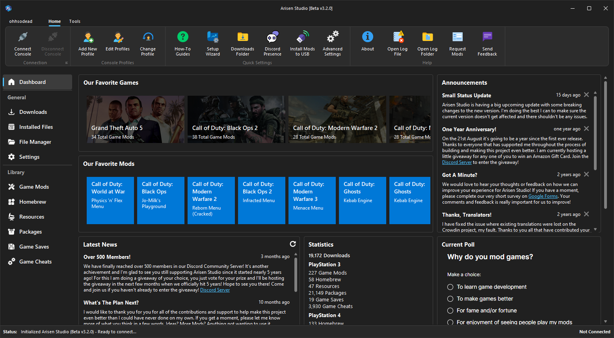The width and height of the screenshot is (614, 338).
Task: Click right panel scroll-down arrow
Action: click(605, 321)
